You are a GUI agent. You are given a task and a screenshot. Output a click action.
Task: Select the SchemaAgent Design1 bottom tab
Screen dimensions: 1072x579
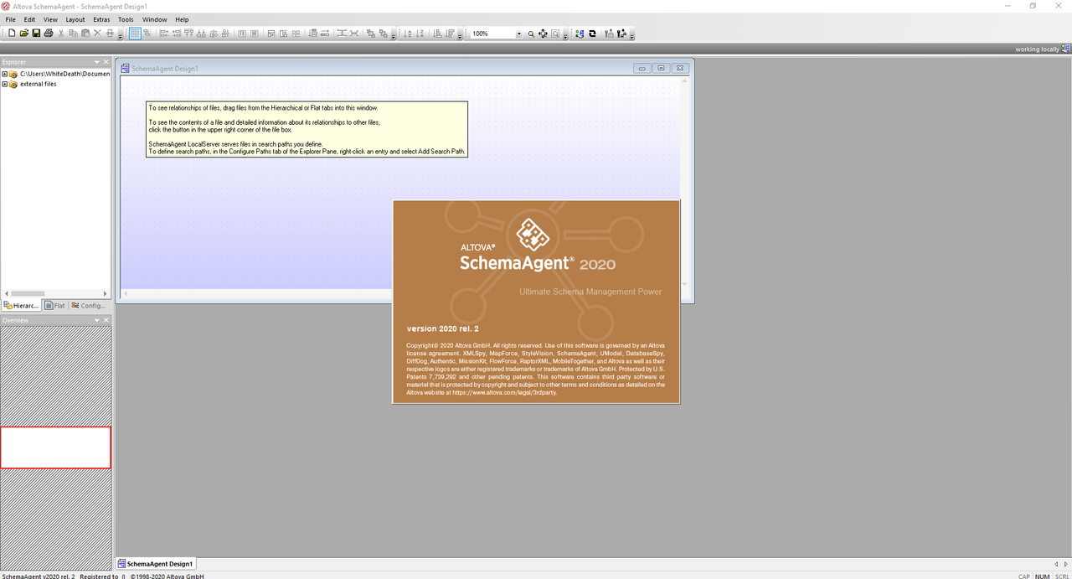[156, 564]
